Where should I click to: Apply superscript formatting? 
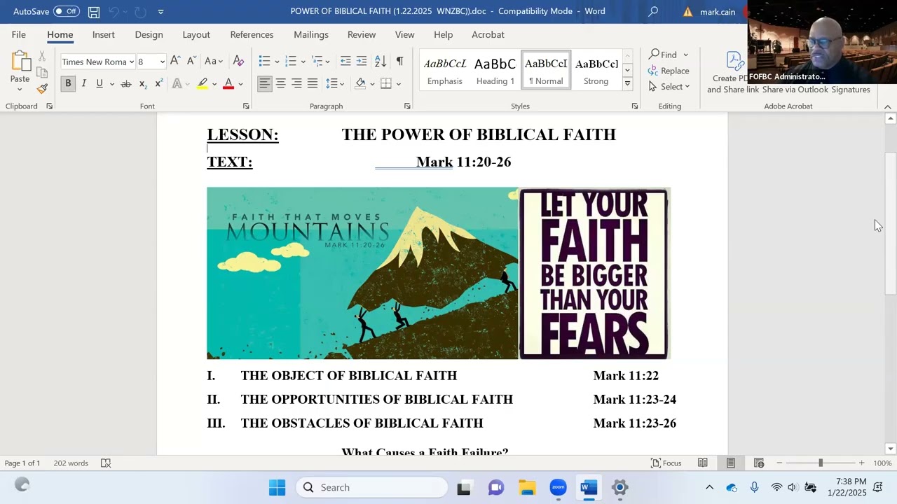coord(158,84)
